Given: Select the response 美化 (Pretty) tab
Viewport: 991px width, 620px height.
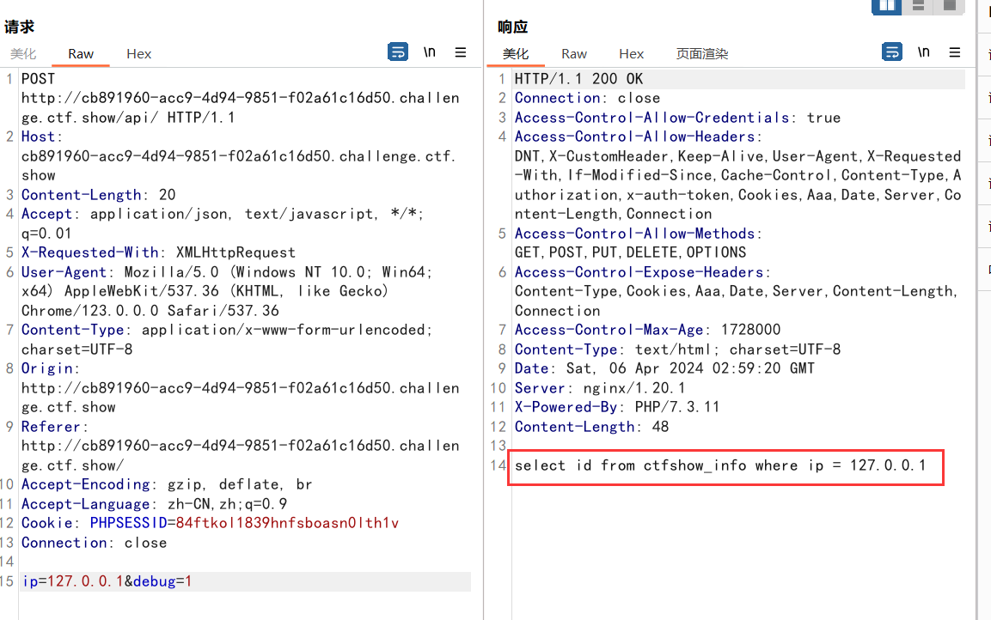Looking at the screenshot, I should point(516,53).
